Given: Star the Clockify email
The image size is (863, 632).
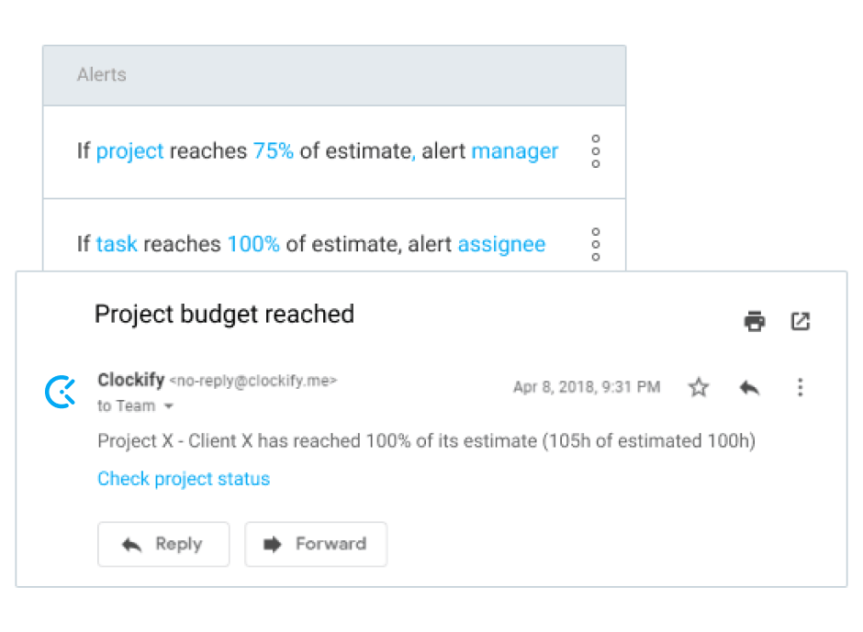Looking at the screenshot, I should click(699, 387).
